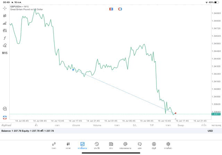Open chart settings sliders icon
Image resolution: width=222 pixels, height=155 pixels.
(5, 31)
